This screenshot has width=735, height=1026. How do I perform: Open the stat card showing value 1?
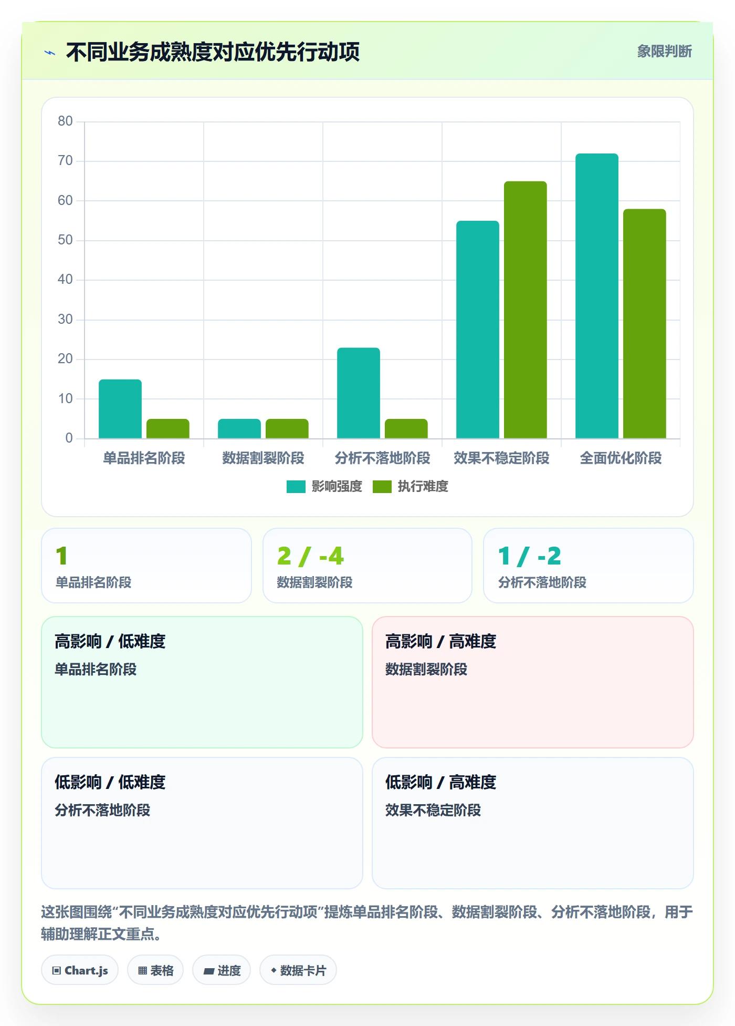146,566
